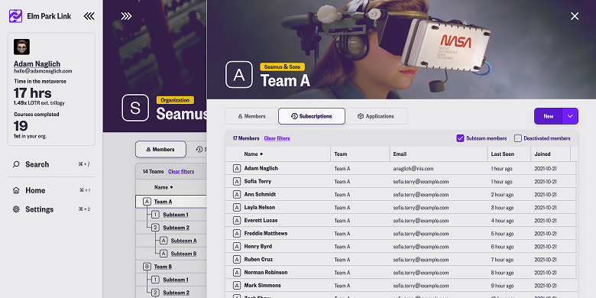The height and width of the screenshot is (298, 596).
Task: Open Team B in teams tree
Action: (x=163, y=267)
